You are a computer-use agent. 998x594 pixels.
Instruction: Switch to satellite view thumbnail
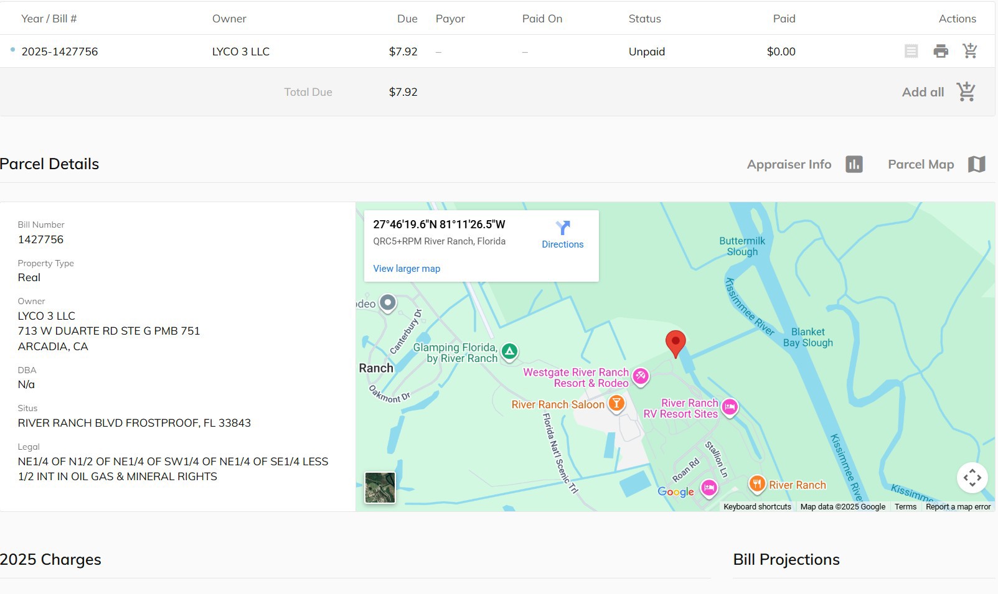pos(380,488)
